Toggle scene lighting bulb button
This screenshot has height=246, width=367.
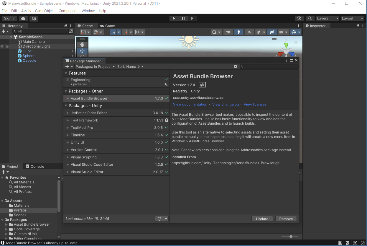coord(239,32)
